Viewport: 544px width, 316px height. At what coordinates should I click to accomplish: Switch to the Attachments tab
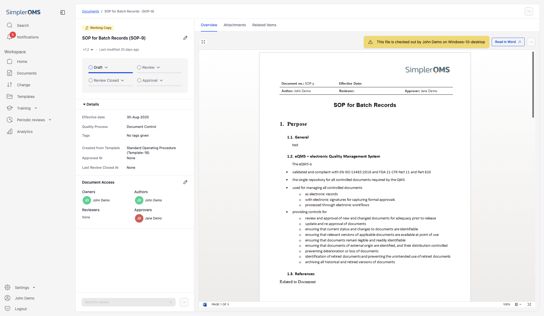point(235,25)
